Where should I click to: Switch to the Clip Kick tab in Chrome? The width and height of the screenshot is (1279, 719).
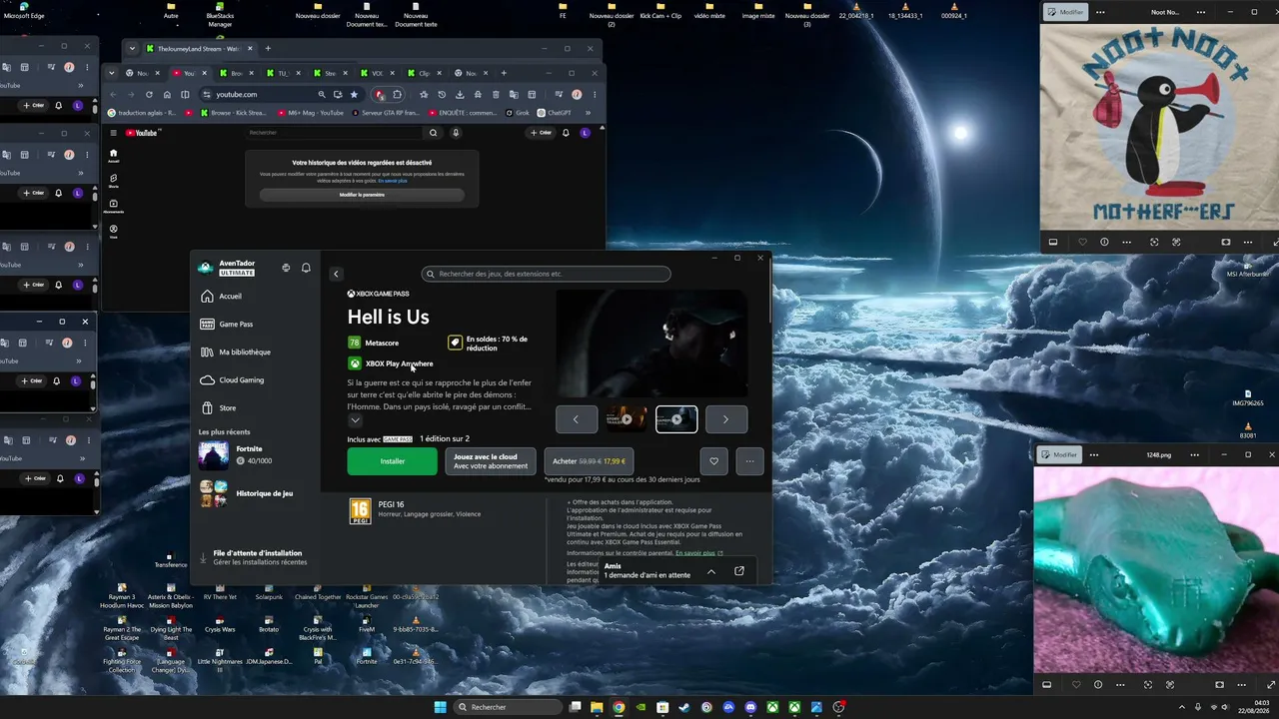point(424,73)
